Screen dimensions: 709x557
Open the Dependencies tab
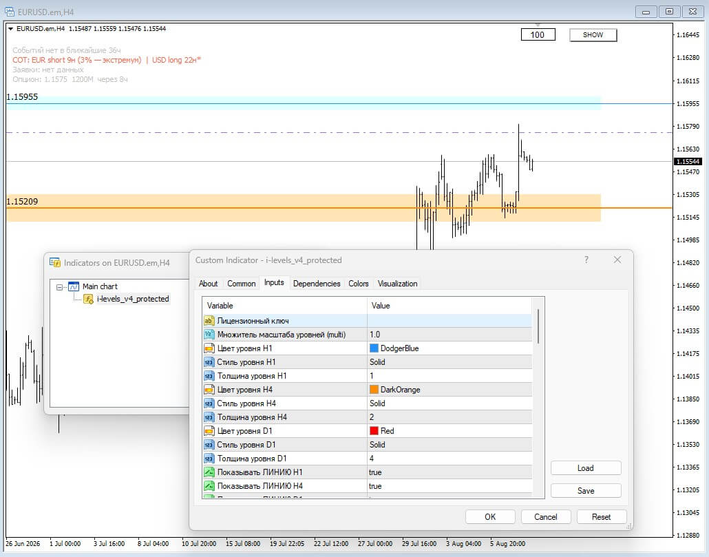(x=317, y=284)
